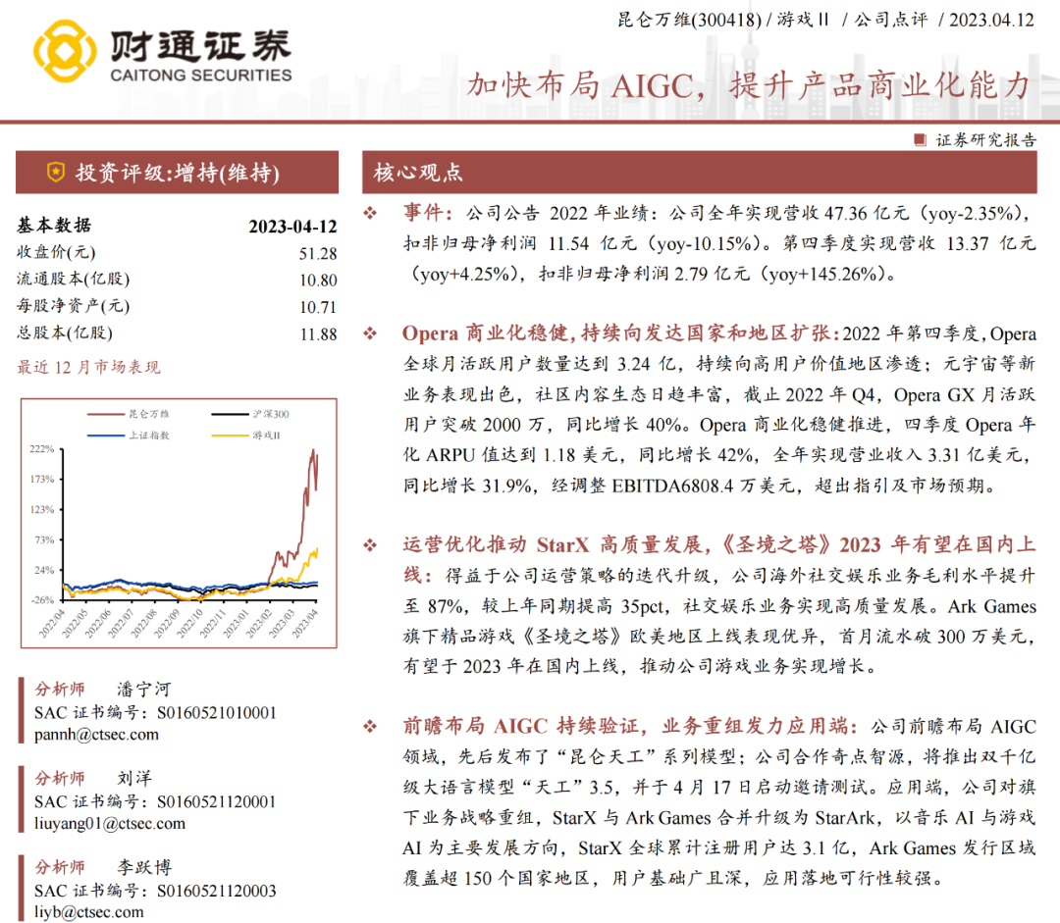Click the red square icon before 证券研究报告
The image size is (1060, 923).
920,140
